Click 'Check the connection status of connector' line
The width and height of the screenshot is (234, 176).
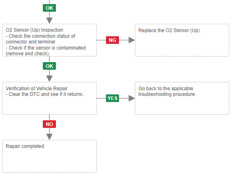pyautogui.click(x=41, y=39)
